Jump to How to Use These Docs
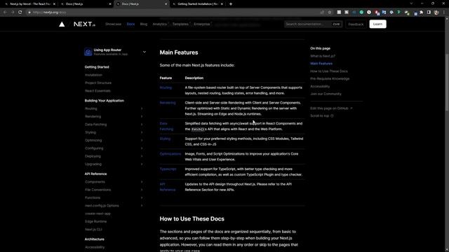 coord(329,71)
